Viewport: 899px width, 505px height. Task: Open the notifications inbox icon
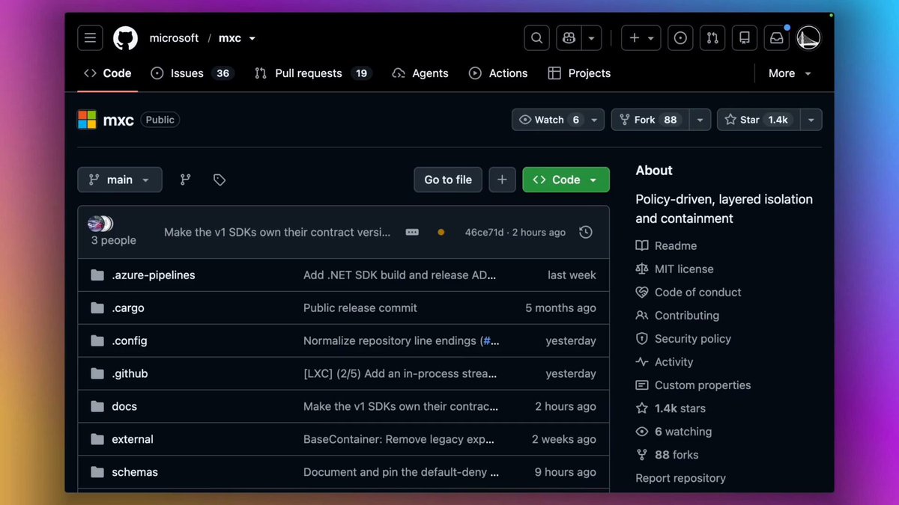[777, 38]
